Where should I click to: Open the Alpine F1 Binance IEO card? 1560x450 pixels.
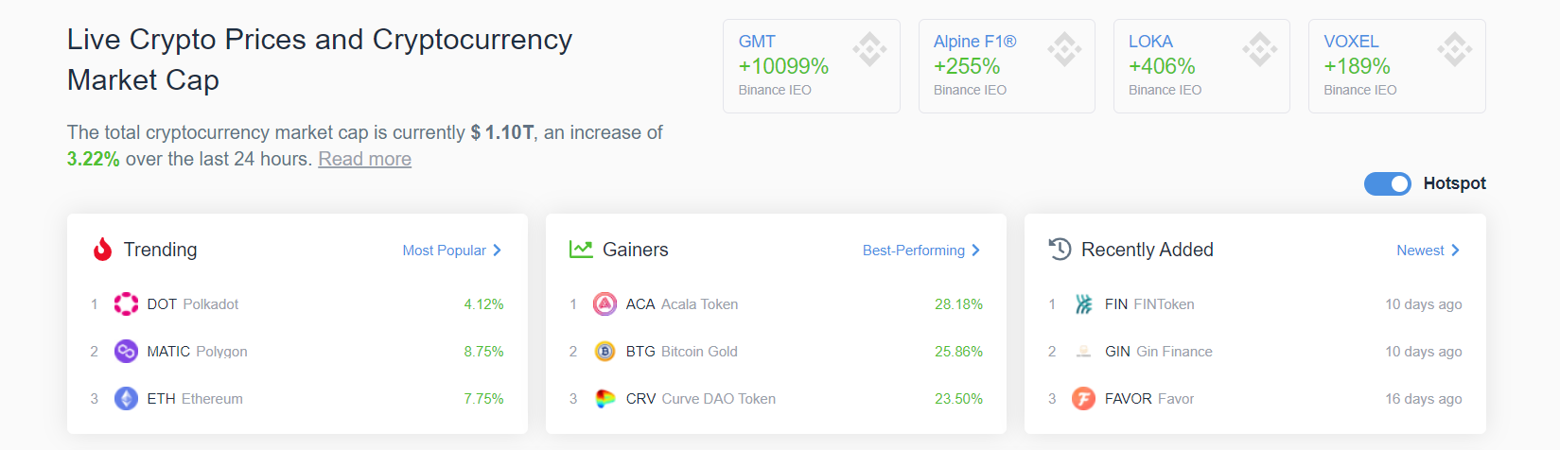(1007, 66)
